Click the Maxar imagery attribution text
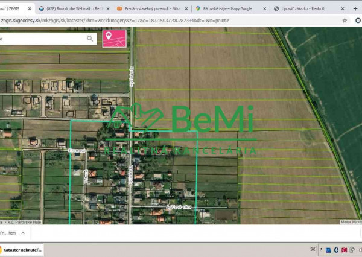Viewport: 362px width, 257px height. click(x=351, y=222)
